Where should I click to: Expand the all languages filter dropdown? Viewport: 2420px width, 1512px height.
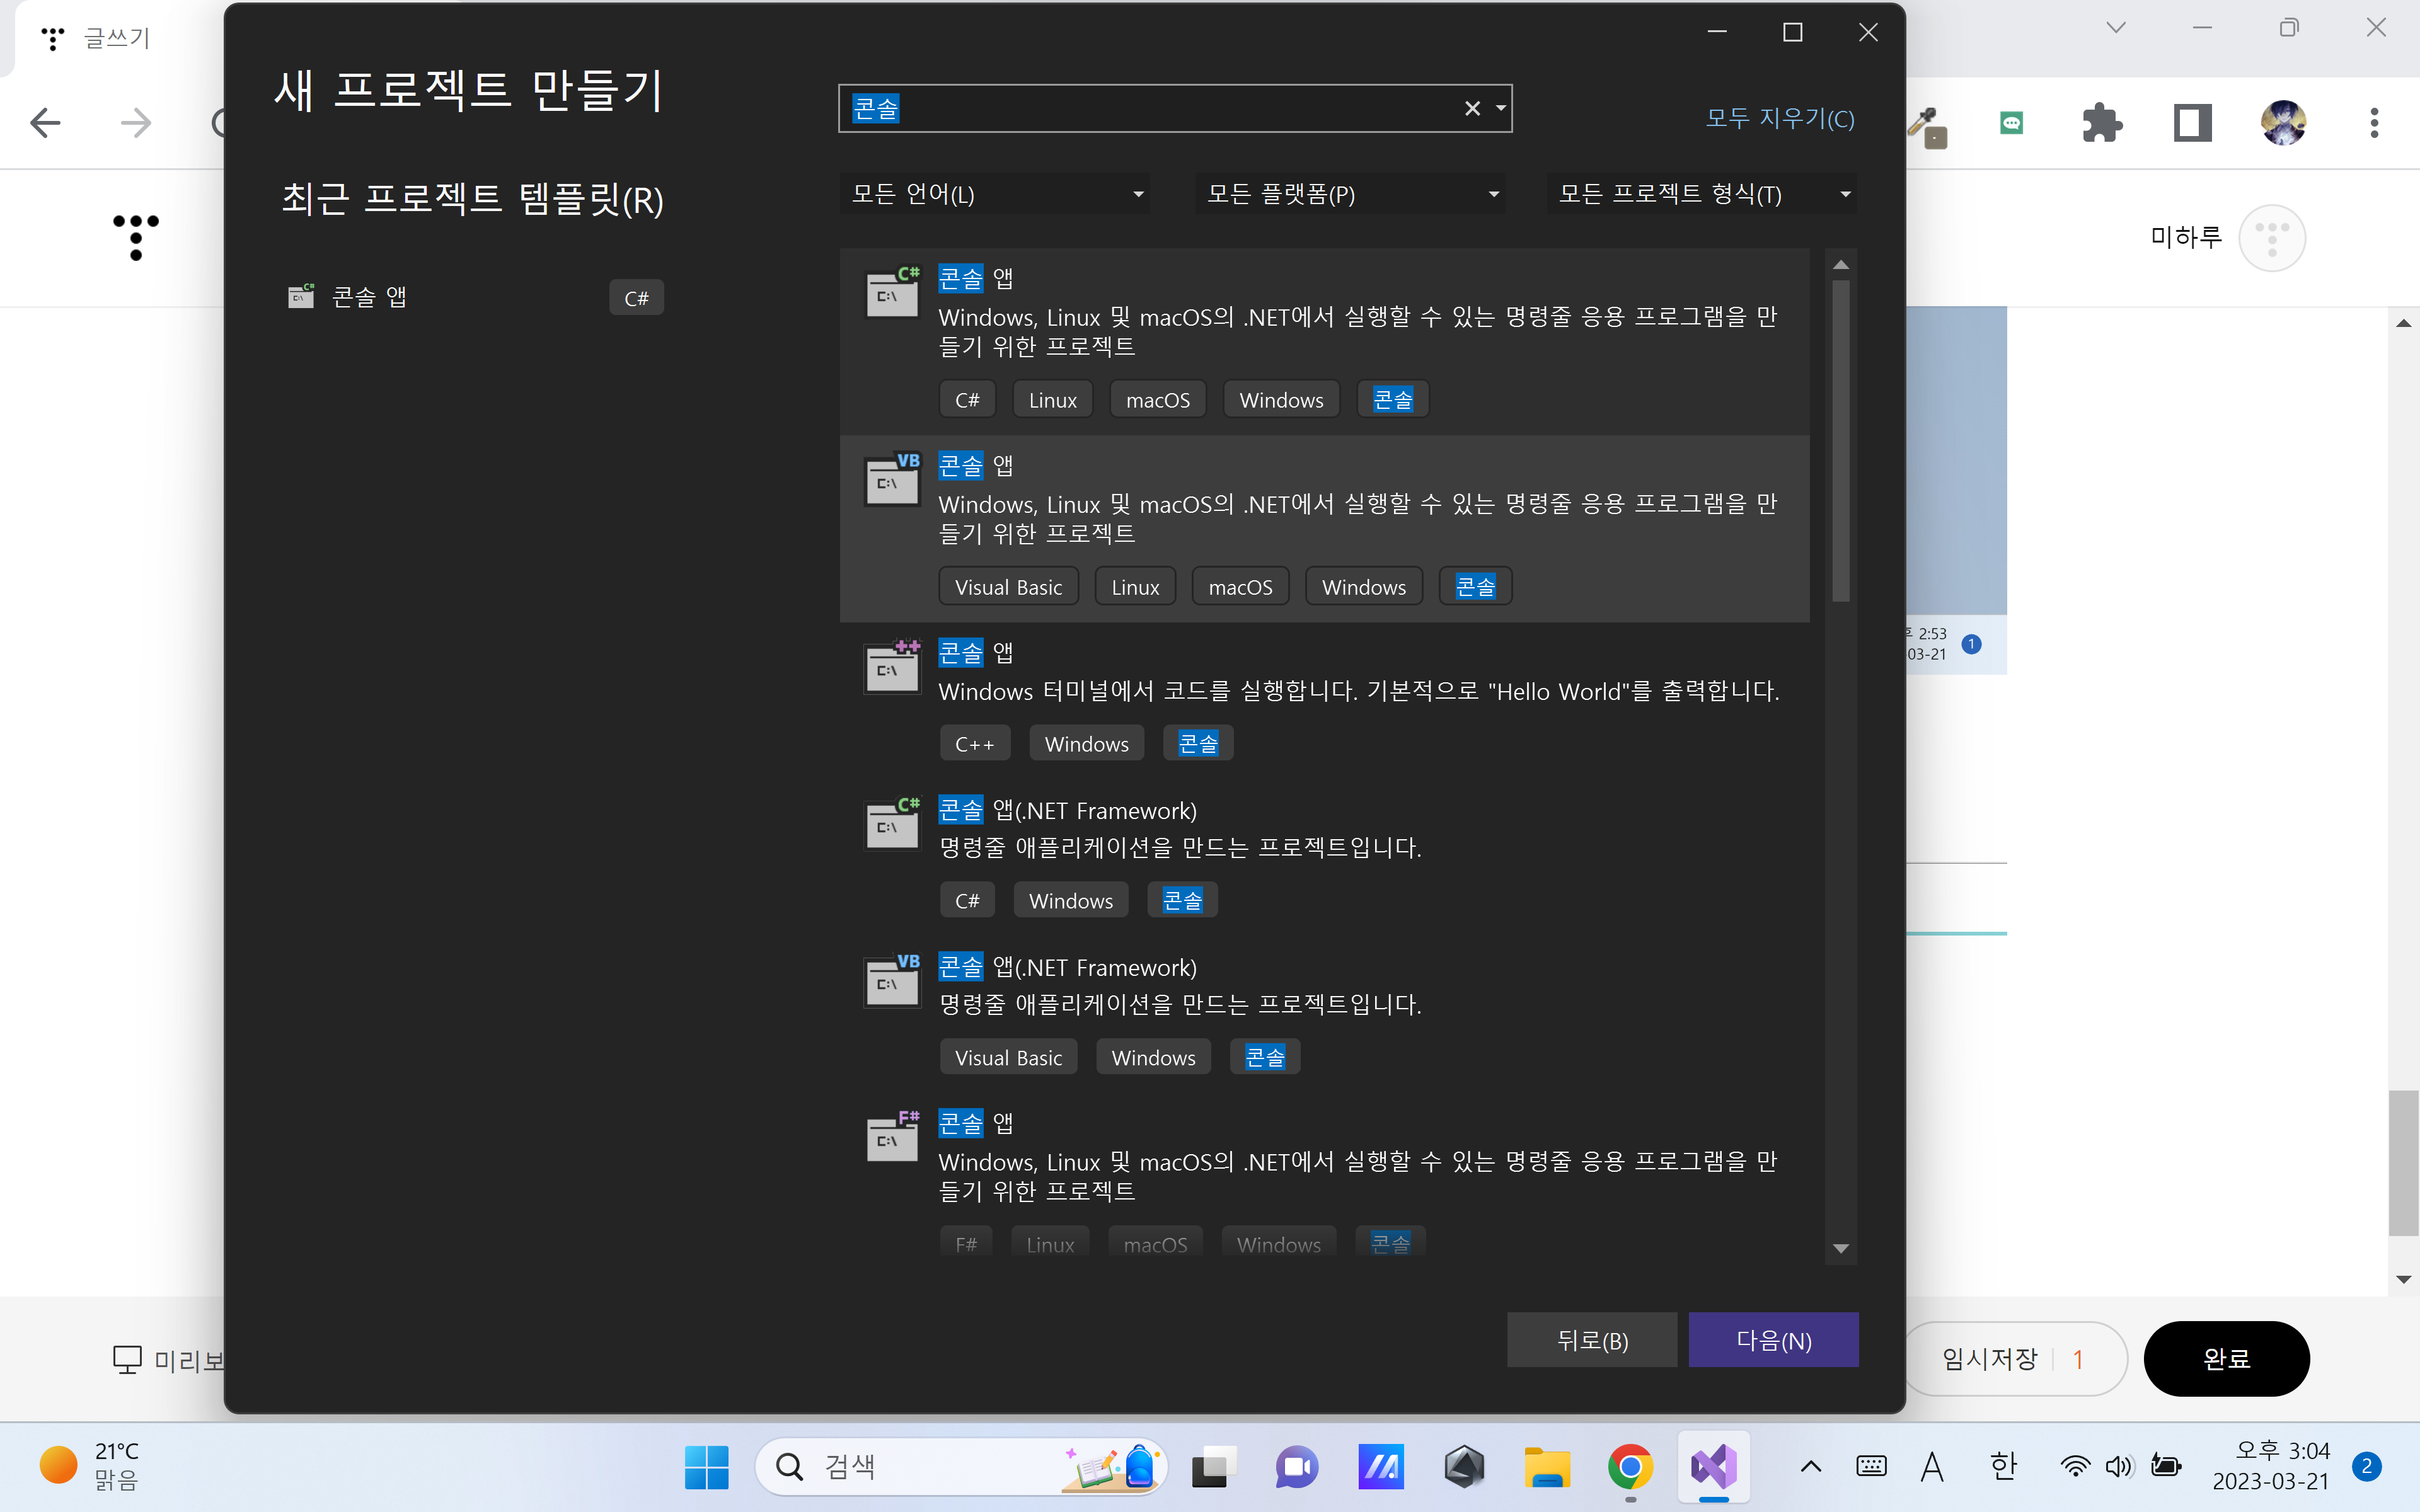click(x=994, y=194)
